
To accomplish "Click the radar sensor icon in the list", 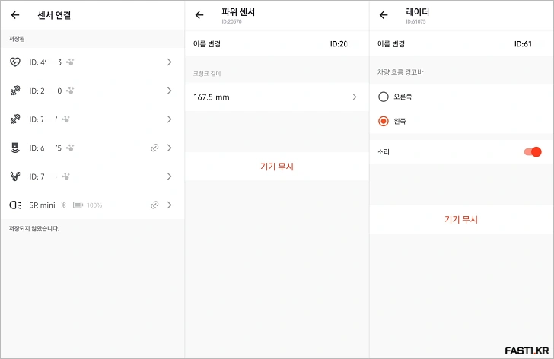I will click(15, 148).
